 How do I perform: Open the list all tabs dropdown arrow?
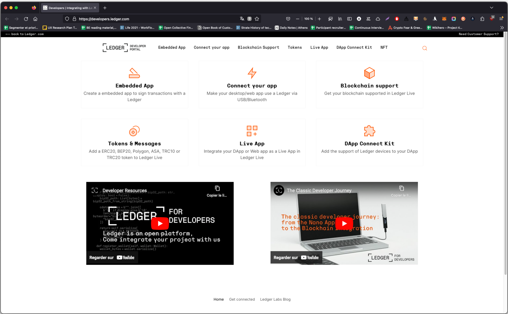[491, 8]
